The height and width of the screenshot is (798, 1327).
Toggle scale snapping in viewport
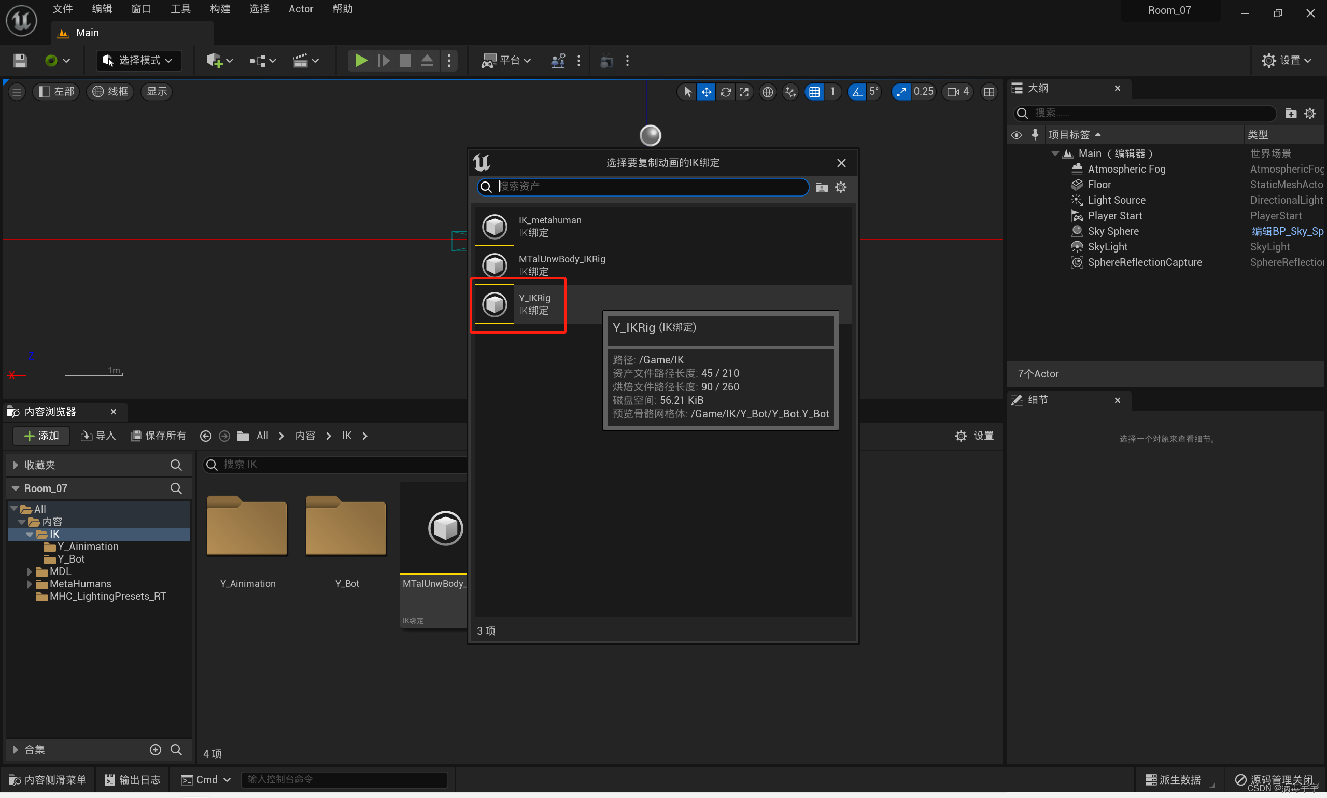[901, 92]
